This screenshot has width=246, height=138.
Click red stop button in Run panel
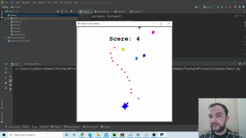(x=6, y=77)
